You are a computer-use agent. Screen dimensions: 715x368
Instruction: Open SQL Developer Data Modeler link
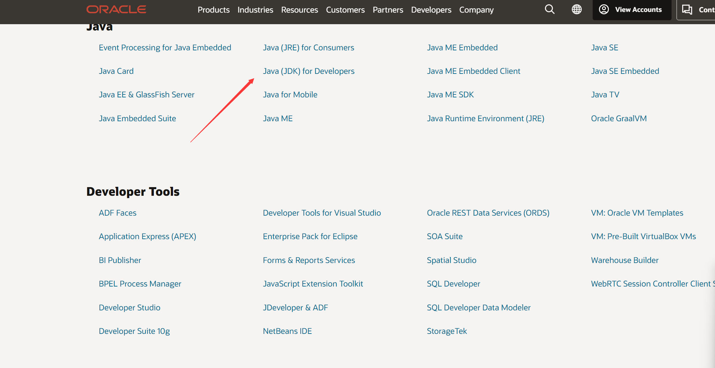coord(479,308)
